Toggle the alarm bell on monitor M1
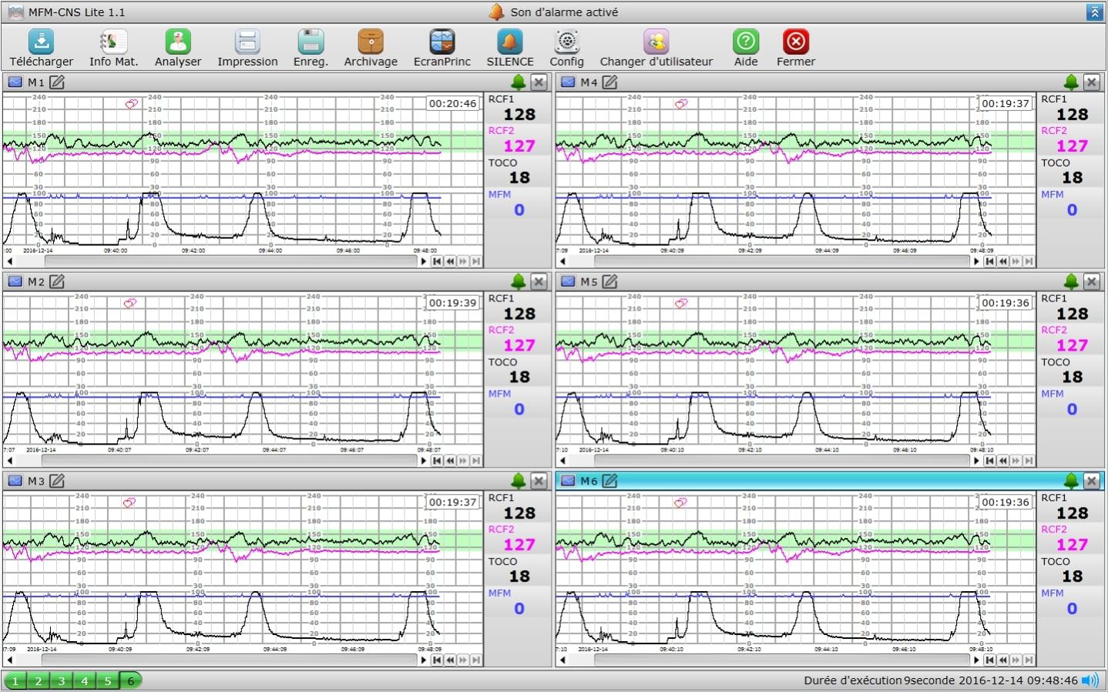Image resolution: width=1108 pixels, height=692 pixels. coord(519,82)
